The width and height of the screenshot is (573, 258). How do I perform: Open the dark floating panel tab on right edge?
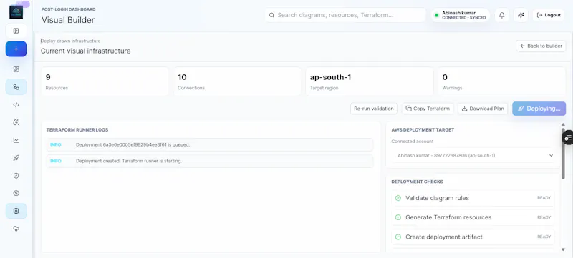coord(567,137)
